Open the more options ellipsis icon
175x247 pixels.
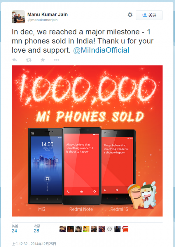(57, 60)
